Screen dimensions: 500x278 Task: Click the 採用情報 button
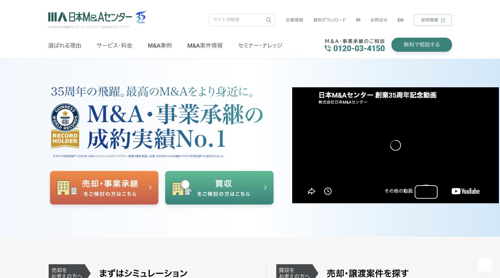click(x=433, y=20)
